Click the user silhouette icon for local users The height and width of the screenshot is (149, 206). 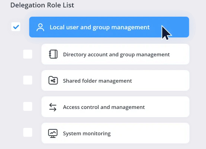40,27
